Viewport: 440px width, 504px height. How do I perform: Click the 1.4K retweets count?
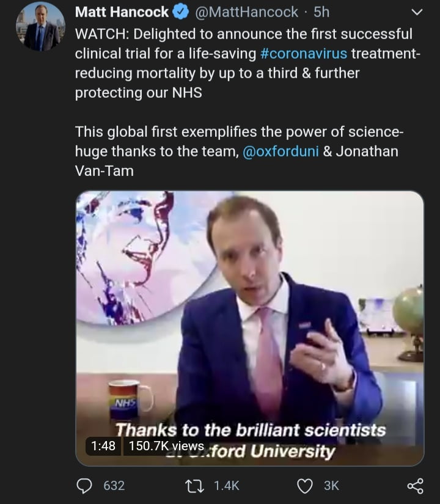click(x=227, y=485)
